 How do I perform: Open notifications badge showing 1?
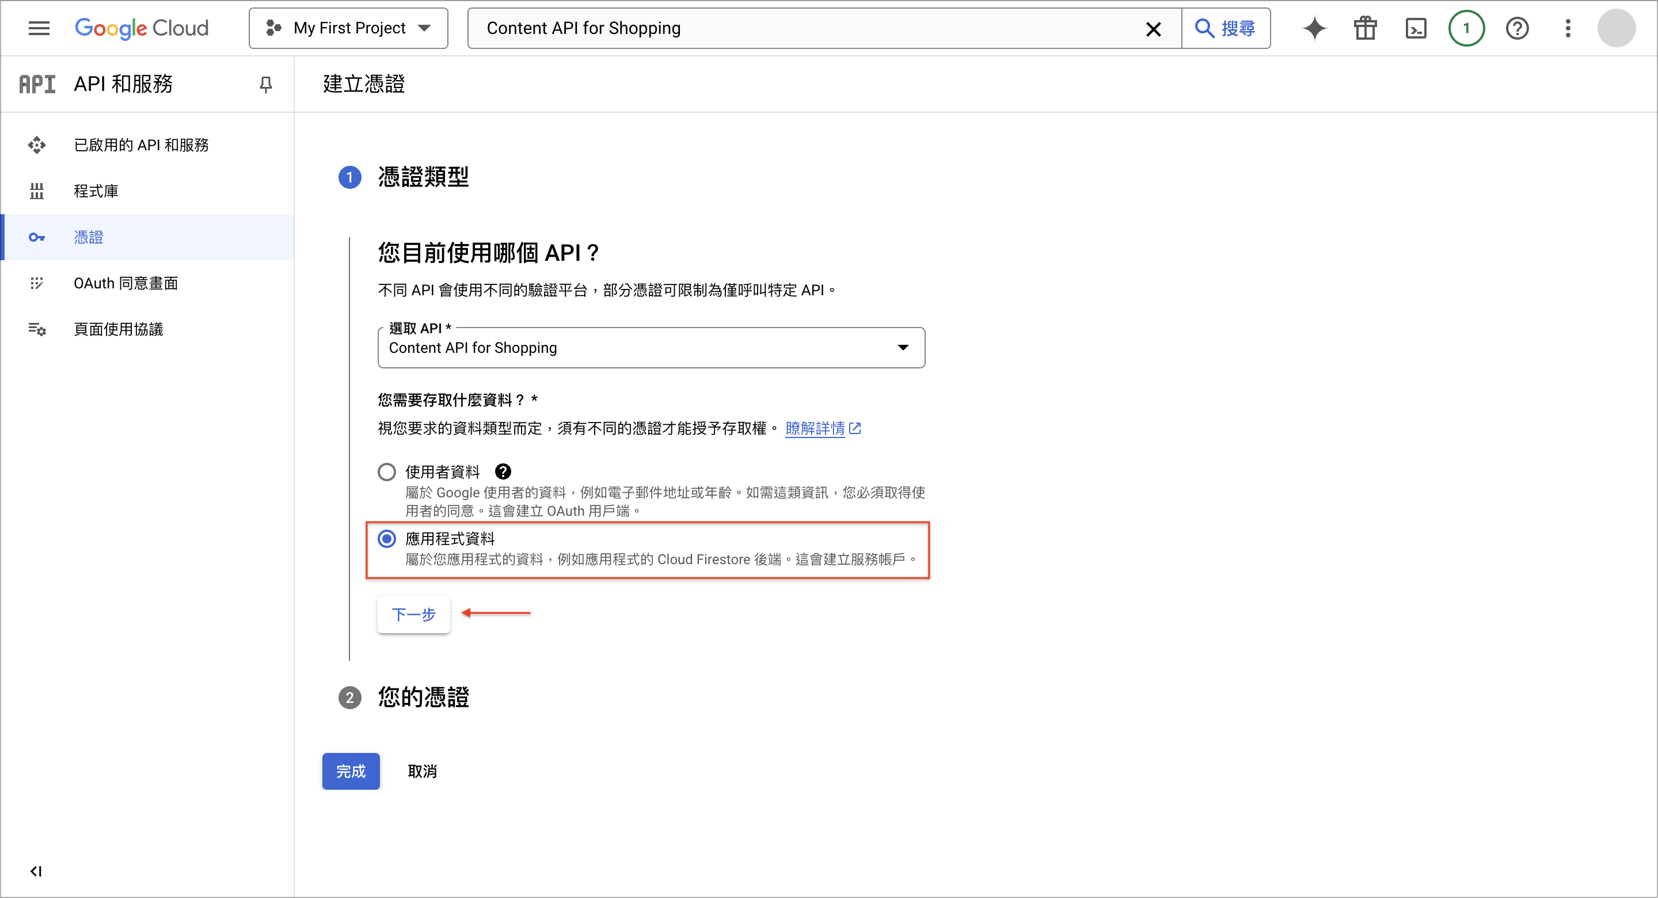click(1466, 28)
